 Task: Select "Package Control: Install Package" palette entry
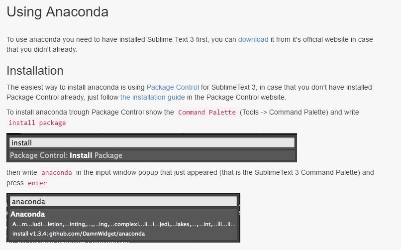pos(66,155)
